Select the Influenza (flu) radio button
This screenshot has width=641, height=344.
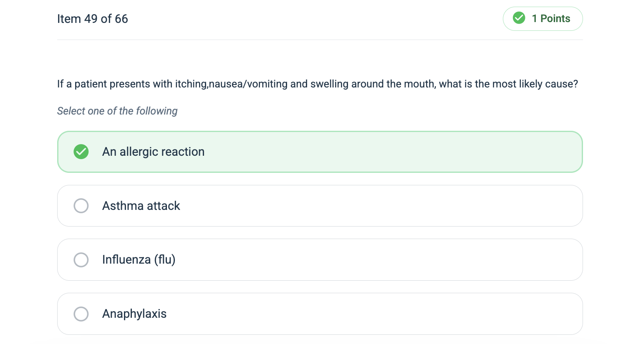81,260
